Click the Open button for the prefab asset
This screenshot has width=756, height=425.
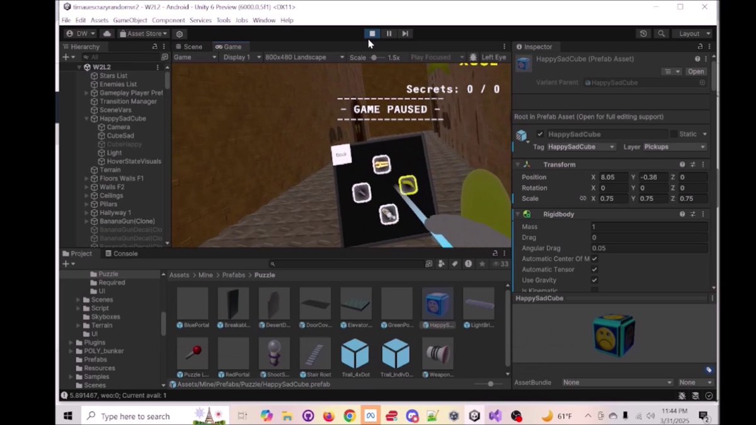(x=695, y=71)
